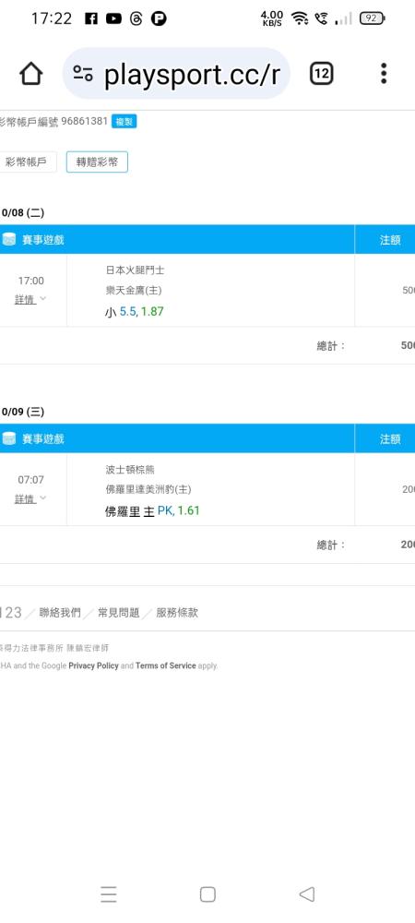415x923 pixels.
Task: Tap the browser home icon
Action: [x=30, y=74]
